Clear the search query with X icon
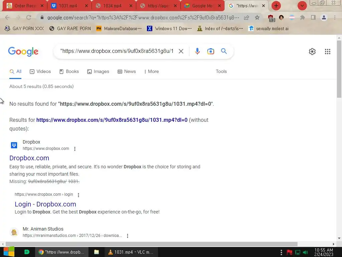The height and width of the screenshot is (257, 342). [x=181, y=51]
